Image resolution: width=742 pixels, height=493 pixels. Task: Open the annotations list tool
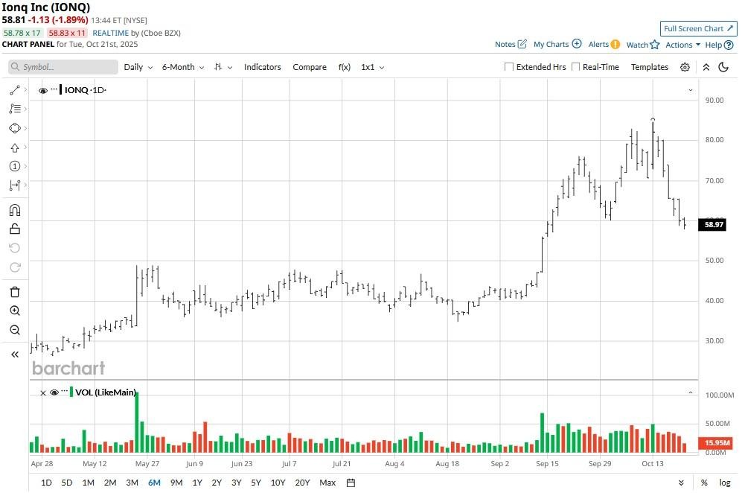15,110
